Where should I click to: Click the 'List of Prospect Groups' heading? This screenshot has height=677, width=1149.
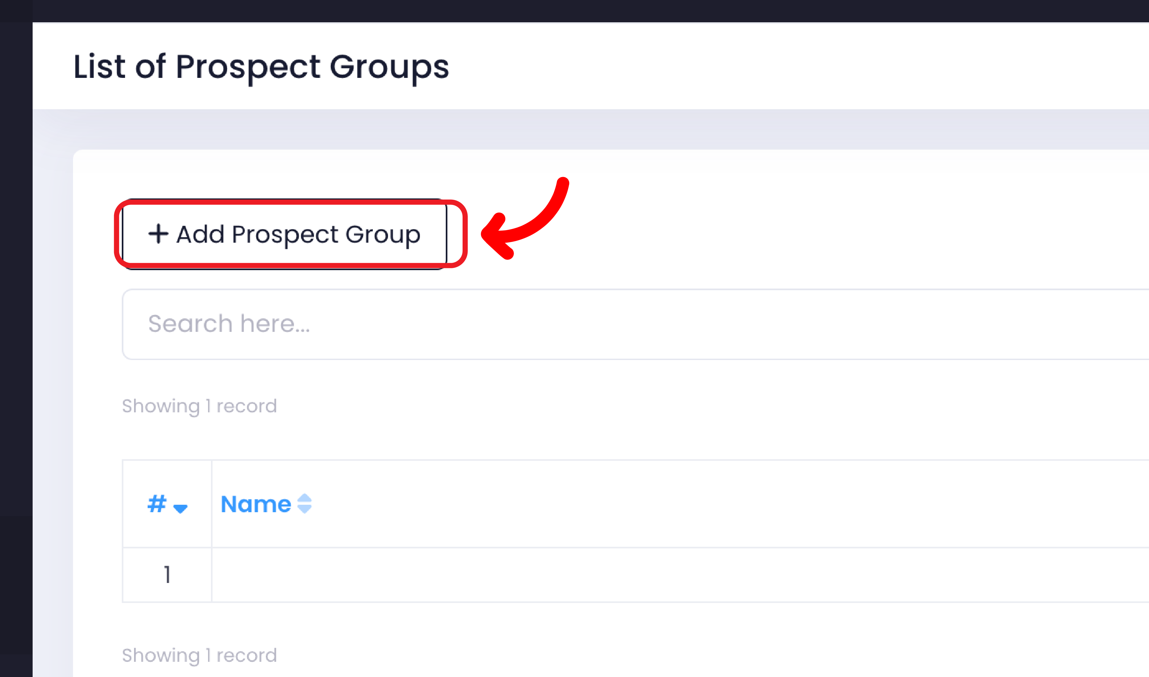[261, 67]
